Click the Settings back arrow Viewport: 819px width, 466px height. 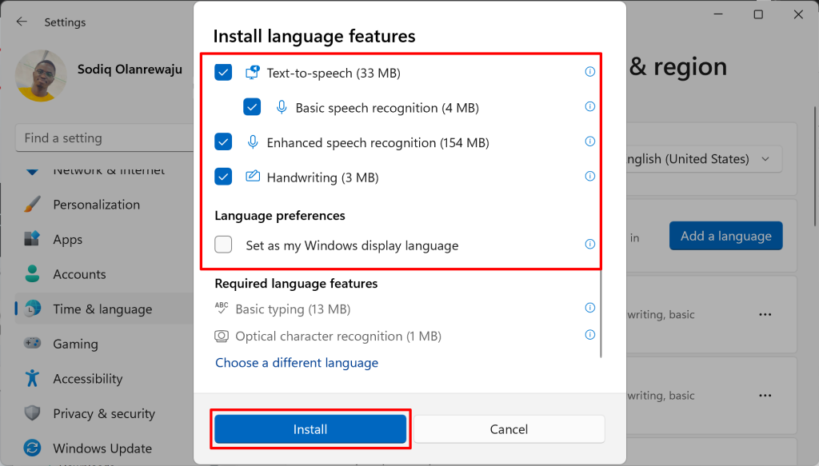coord(22,22)
